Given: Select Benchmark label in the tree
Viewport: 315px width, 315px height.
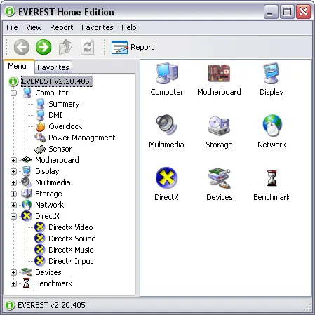Looking at the screenshot, I should coord(53,283).
